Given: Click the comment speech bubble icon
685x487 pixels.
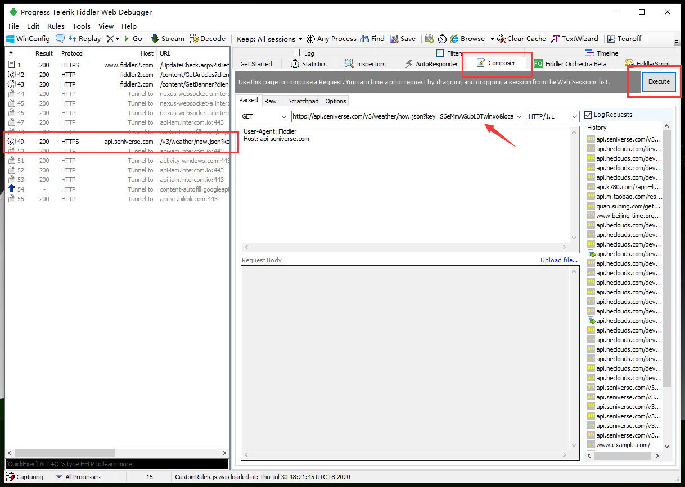Looking at the screenshot, I should pyautogui.click(x=60, y=39).
